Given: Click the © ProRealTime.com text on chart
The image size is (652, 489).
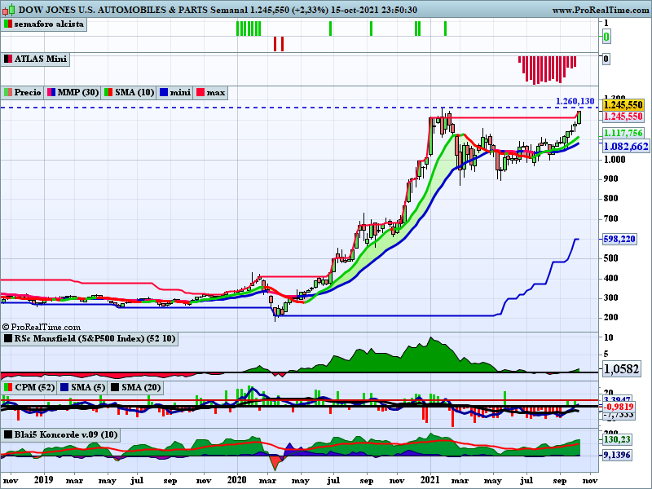Looking at the screenshot, I should coord(42,328).
